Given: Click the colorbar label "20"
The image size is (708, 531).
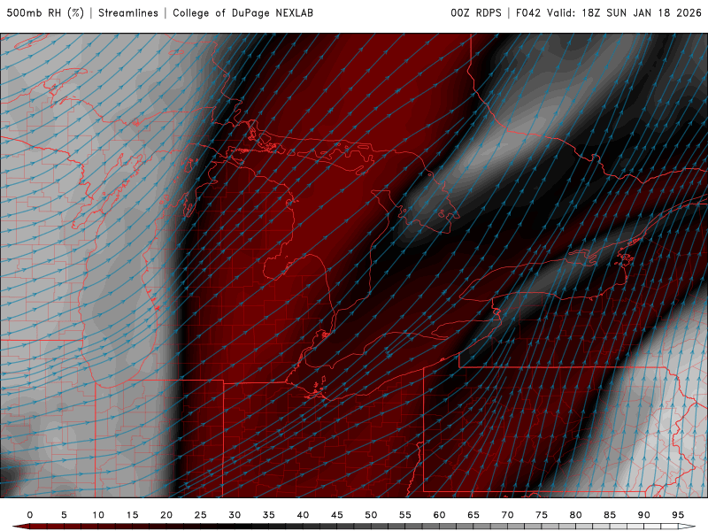Looking at the screenshot, I should coord(166,515).
